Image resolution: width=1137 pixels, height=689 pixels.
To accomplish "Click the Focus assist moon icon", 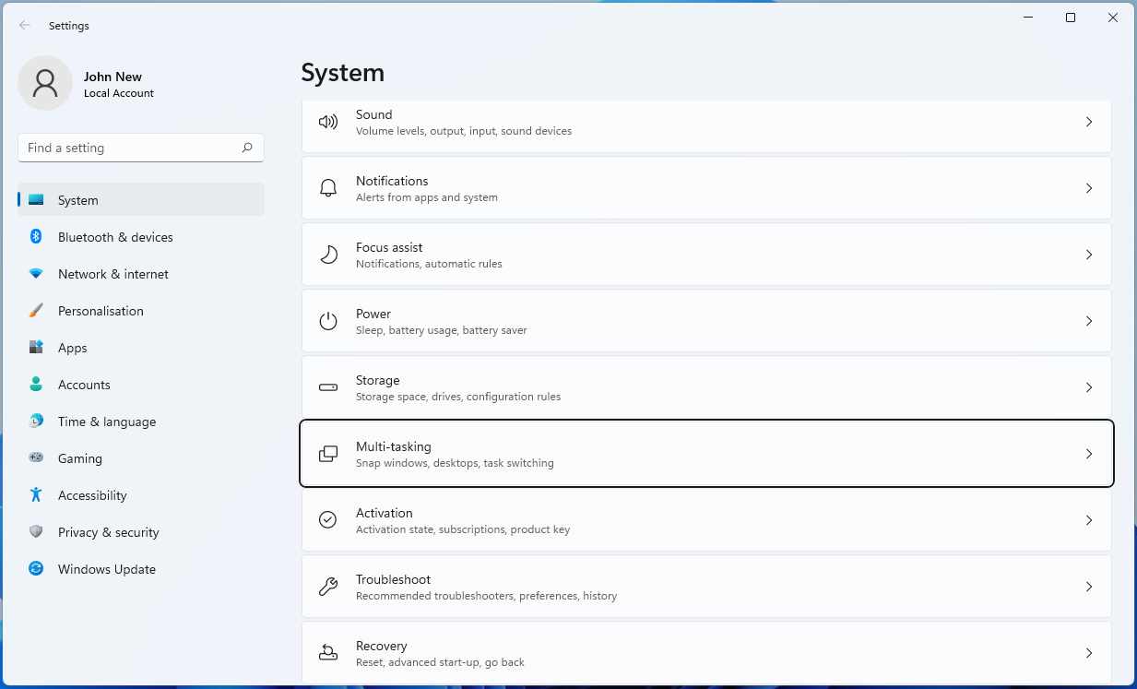I will [x=328, y=255].
